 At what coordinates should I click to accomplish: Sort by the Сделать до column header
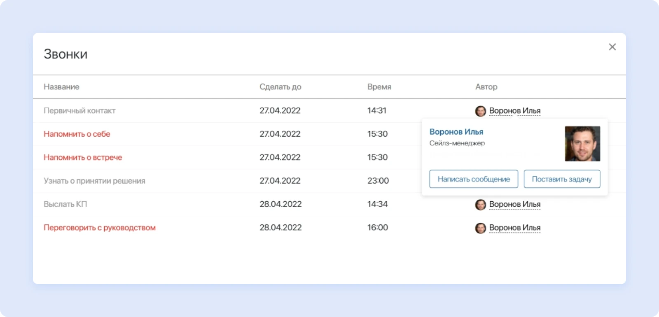280,87
